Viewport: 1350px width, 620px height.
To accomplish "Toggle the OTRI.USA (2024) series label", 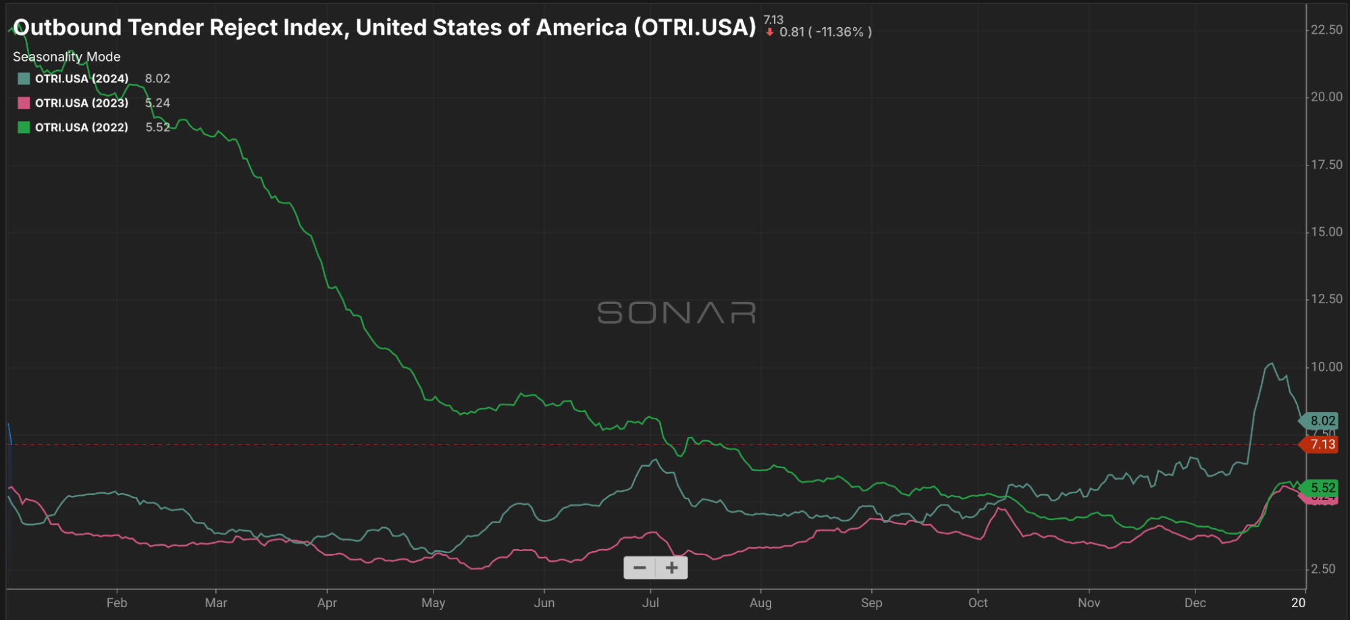I will (82, 78).
